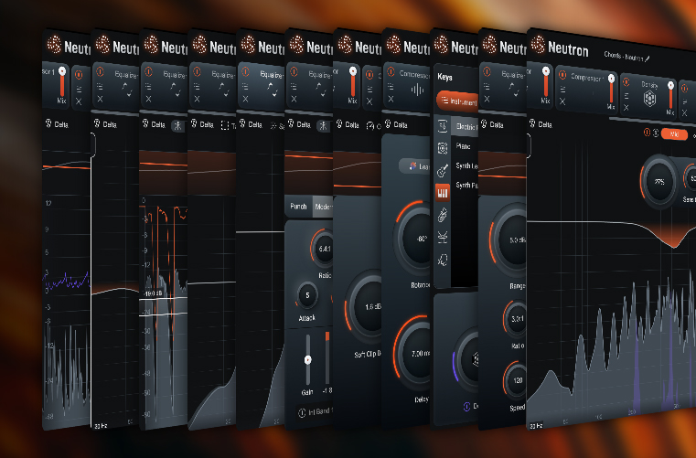Click the percussion-stand icon above the head-profile icon
This screenshot has width=696, height=458.
[x=443, y=238]
